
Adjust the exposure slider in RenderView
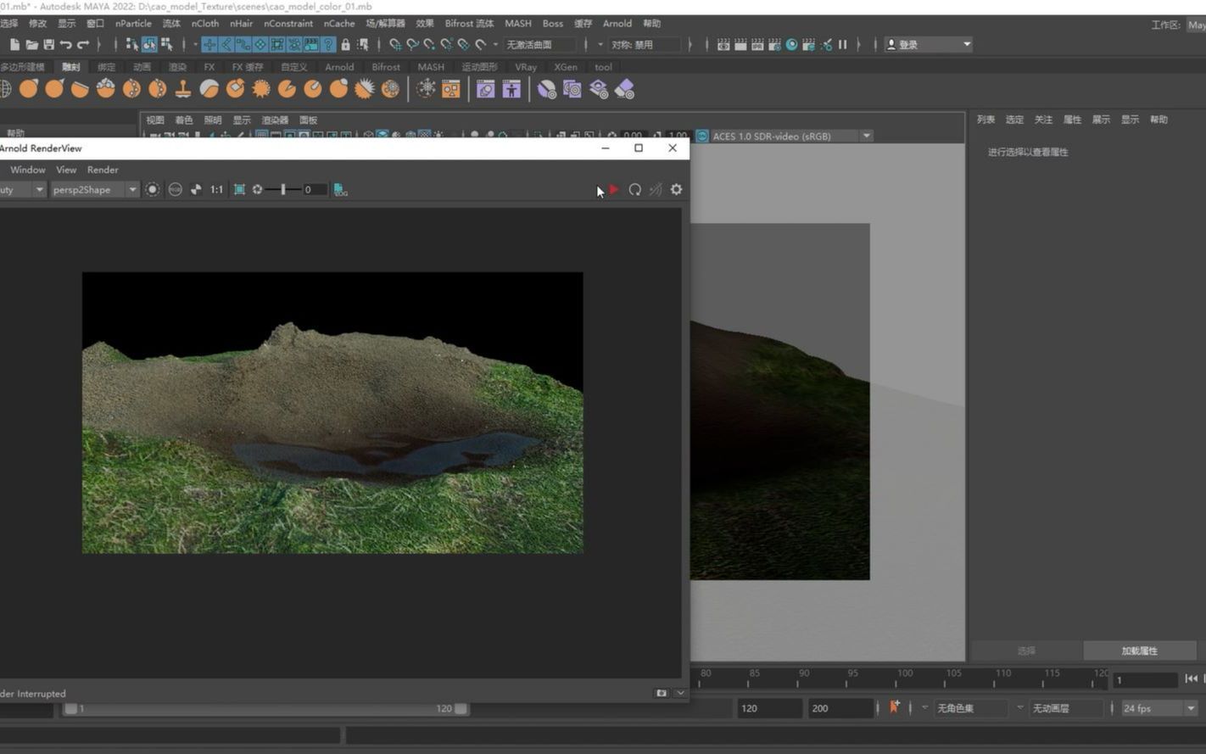[283, 190]
